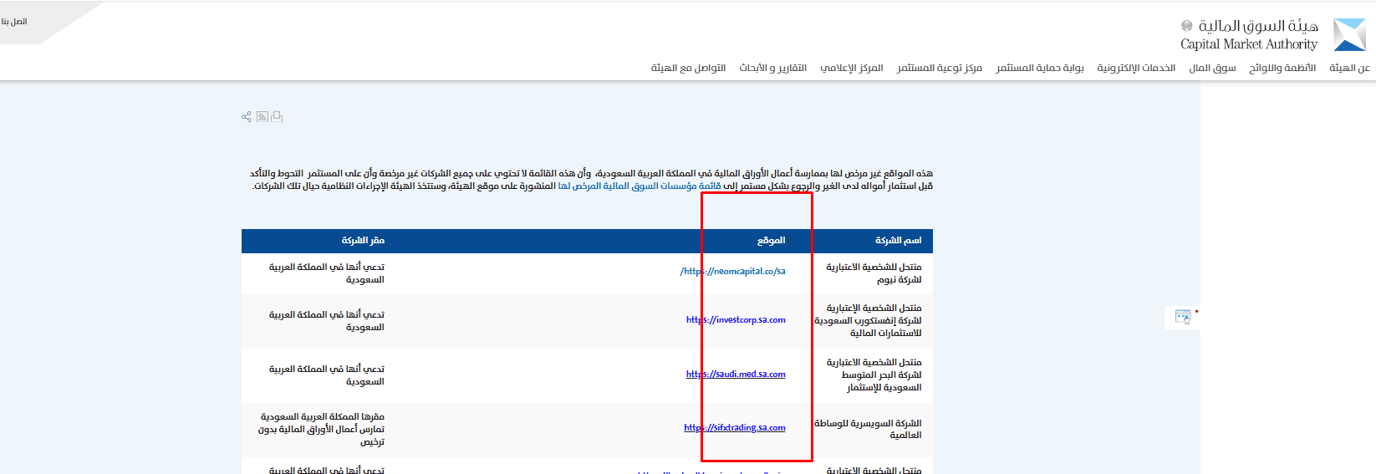Open the الأنظمة واللوائح menu
Screen dimensions: 1376x474
1282,68
